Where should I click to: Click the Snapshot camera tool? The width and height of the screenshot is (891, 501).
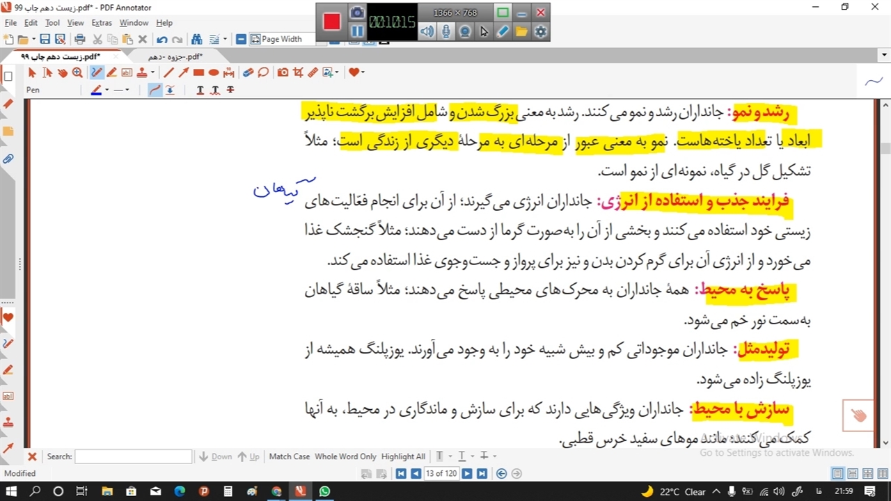pyautogui.click(x=283, y=72)
